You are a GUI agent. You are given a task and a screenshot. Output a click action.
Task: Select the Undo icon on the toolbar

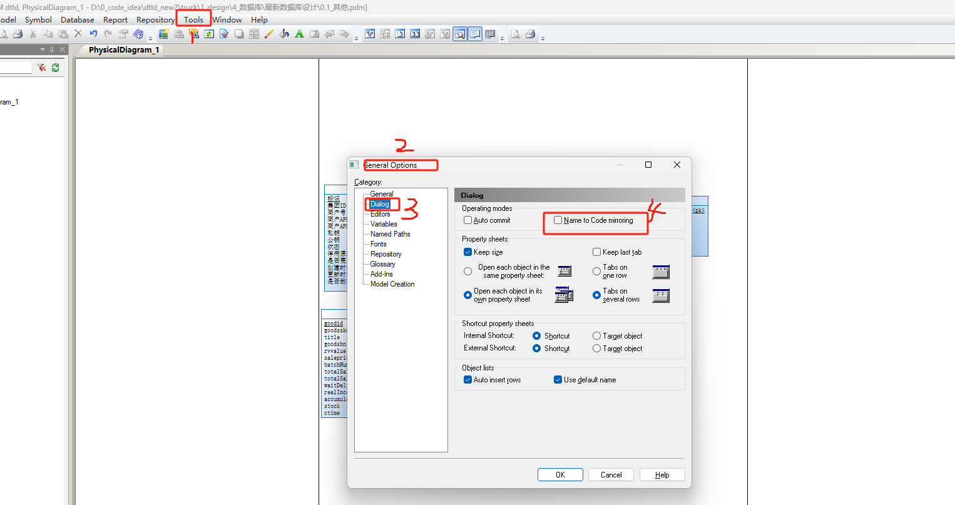93,34
